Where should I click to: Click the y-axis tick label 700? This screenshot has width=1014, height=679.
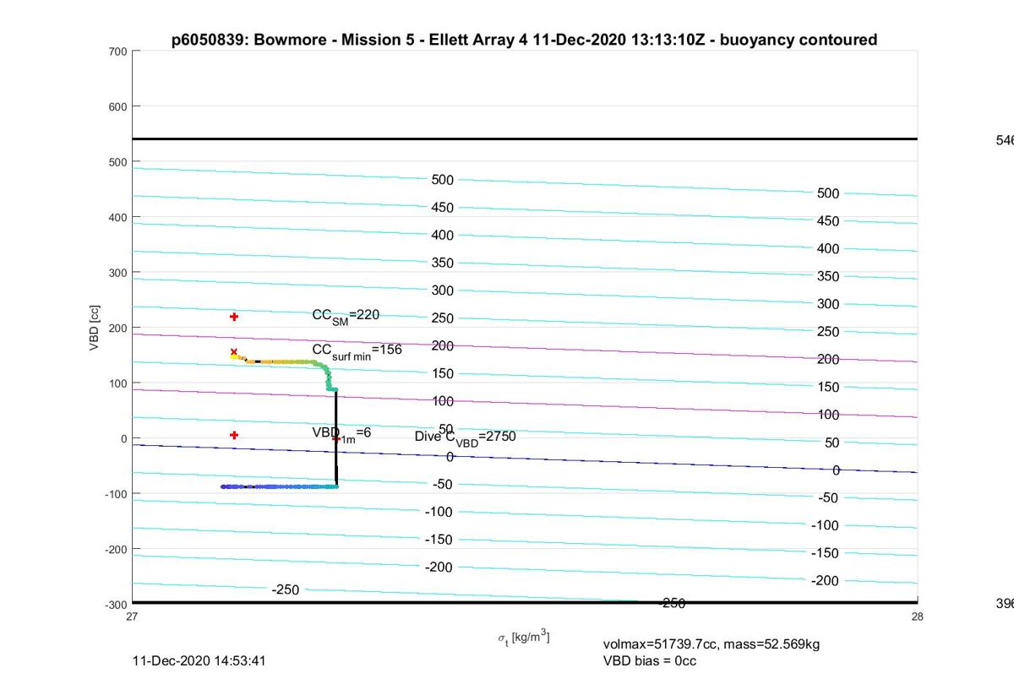(117, 52)
